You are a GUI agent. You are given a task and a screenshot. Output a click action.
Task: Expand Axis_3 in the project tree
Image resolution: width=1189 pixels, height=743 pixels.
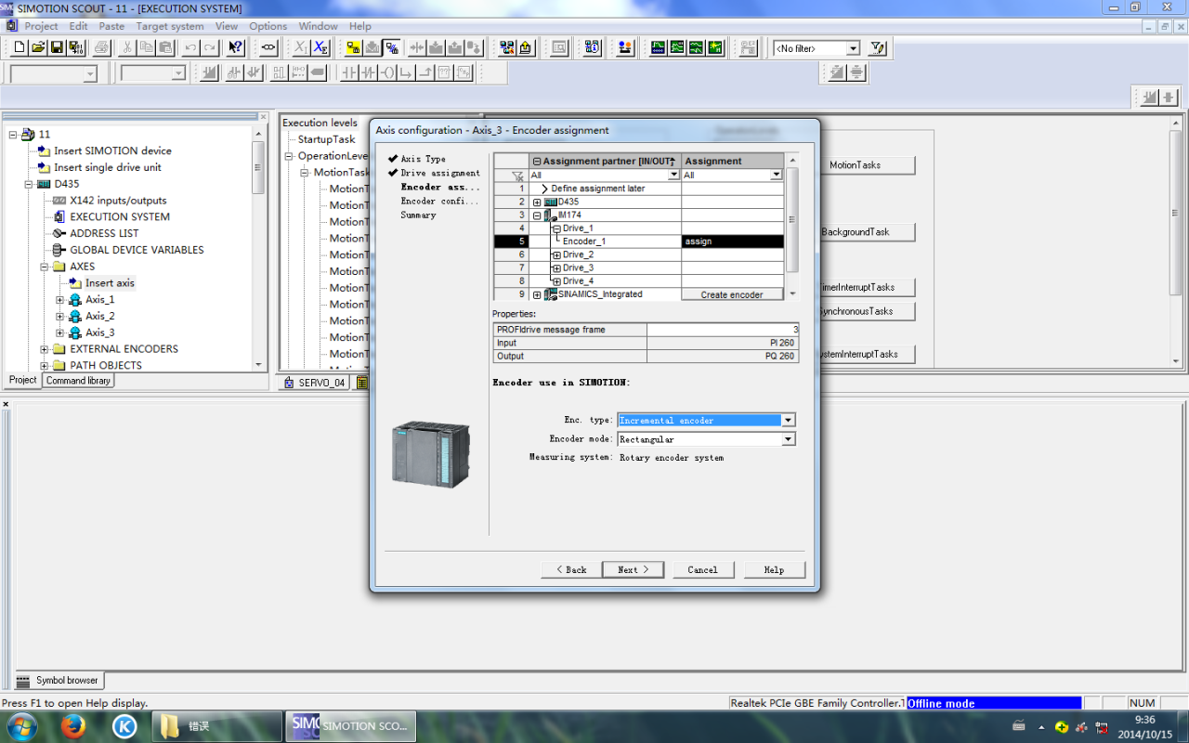click(x=60, y=332)
